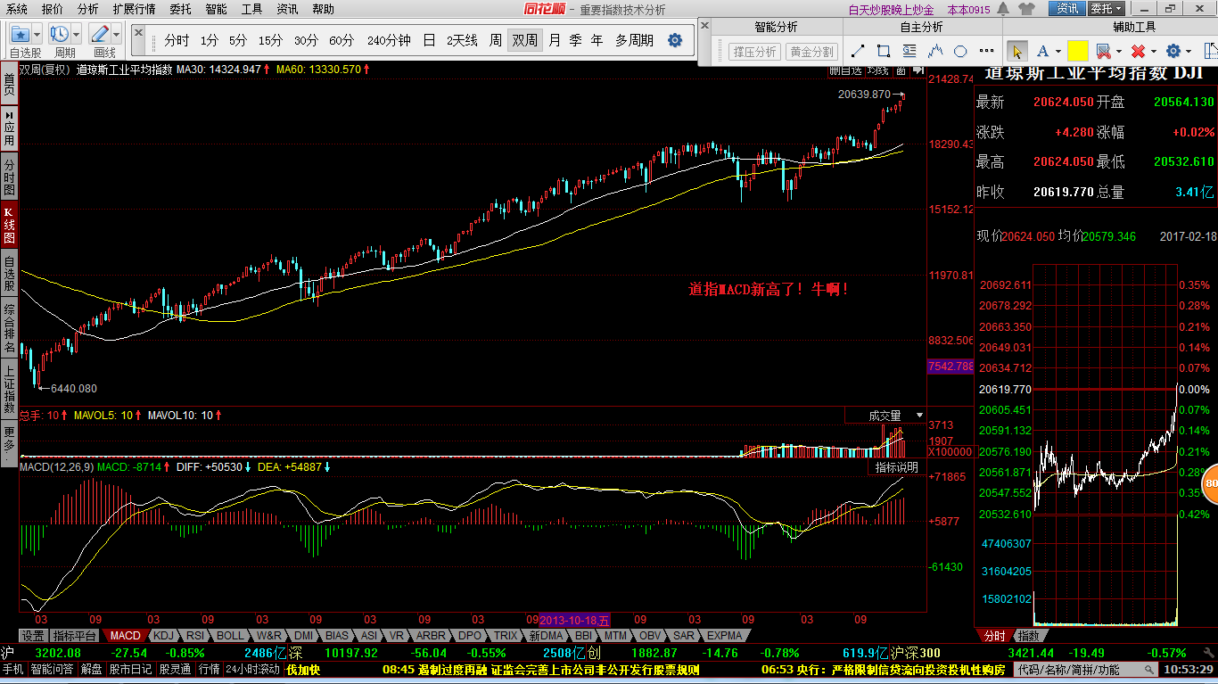The image size is (1218, 684).
Task: Expand the 自选股 dropdown arrow
Action: [x=36, y=34]
